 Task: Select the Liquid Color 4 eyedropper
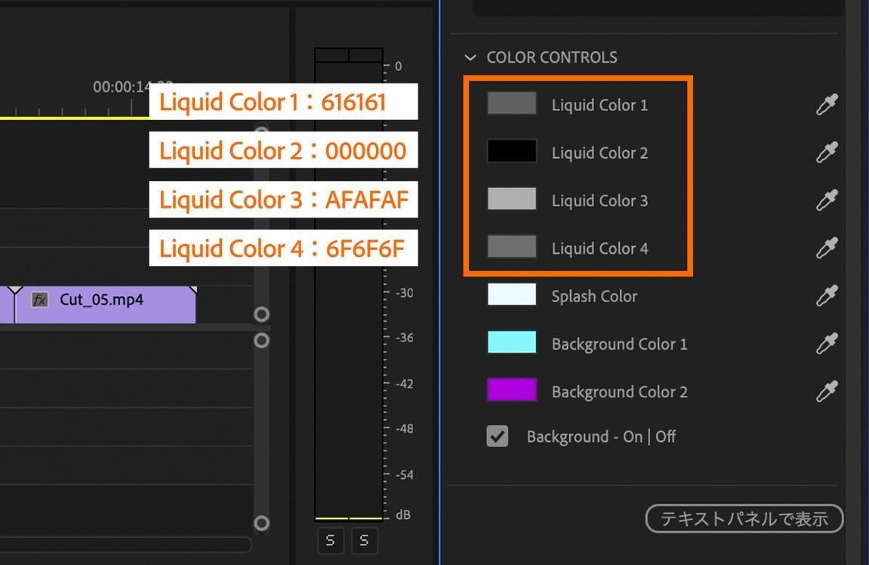coord(827,248)
